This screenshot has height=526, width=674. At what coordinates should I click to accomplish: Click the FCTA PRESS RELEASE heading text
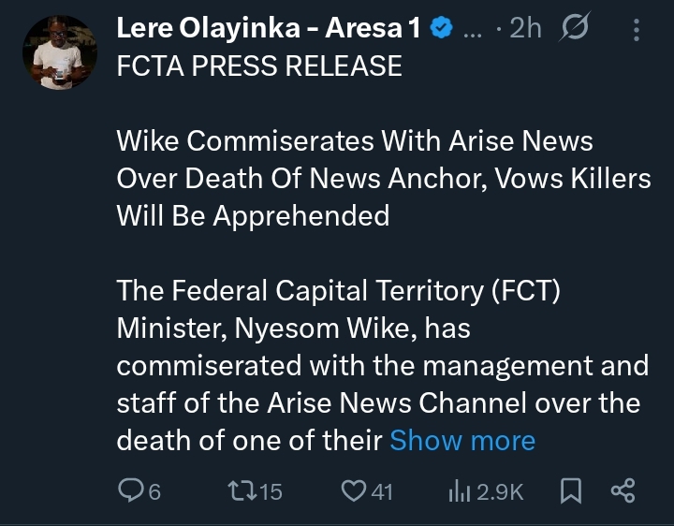pyautogui.click(x=259, y=66)
